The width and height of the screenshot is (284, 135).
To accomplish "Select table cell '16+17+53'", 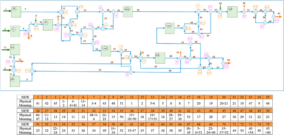I will pos(152,117).
